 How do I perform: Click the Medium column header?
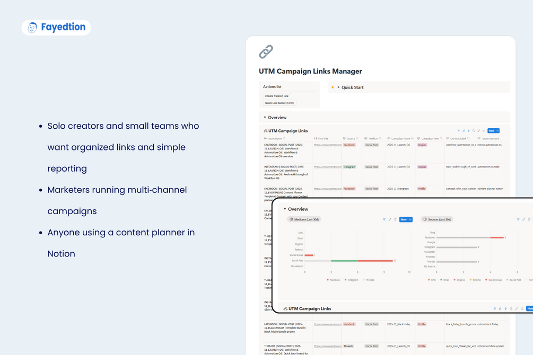coord(373,139)
